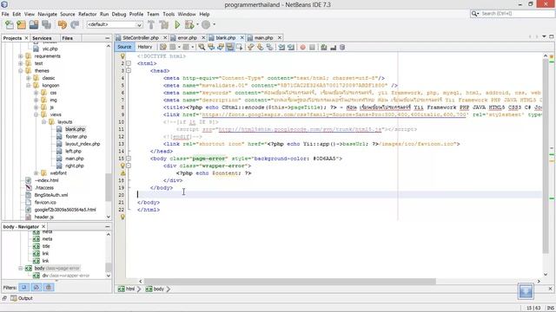Switch to the Files panel tab
The width and height of the screenshot is (556, 312).
(x=68, y=38)
